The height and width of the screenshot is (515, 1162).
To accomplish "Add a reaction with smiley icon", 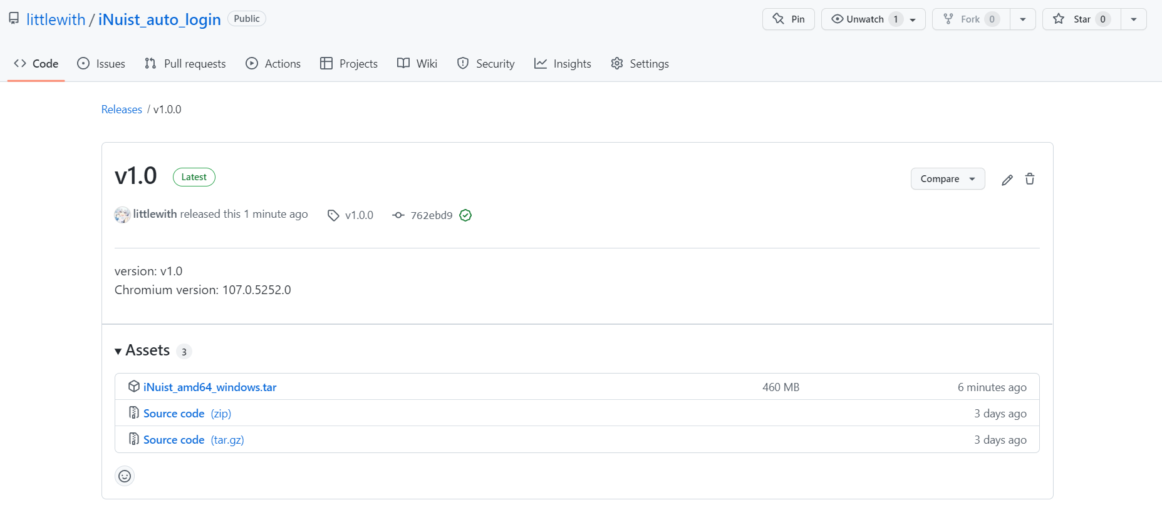I will [125, 476].
